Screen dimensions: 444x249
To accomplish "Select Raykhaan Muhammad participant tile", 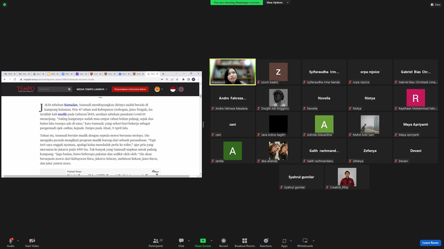I will click(416, 98).
